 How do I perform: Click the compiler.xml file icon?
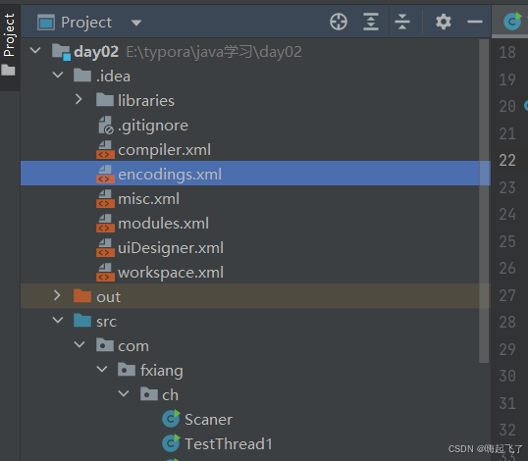coord(105,150)
